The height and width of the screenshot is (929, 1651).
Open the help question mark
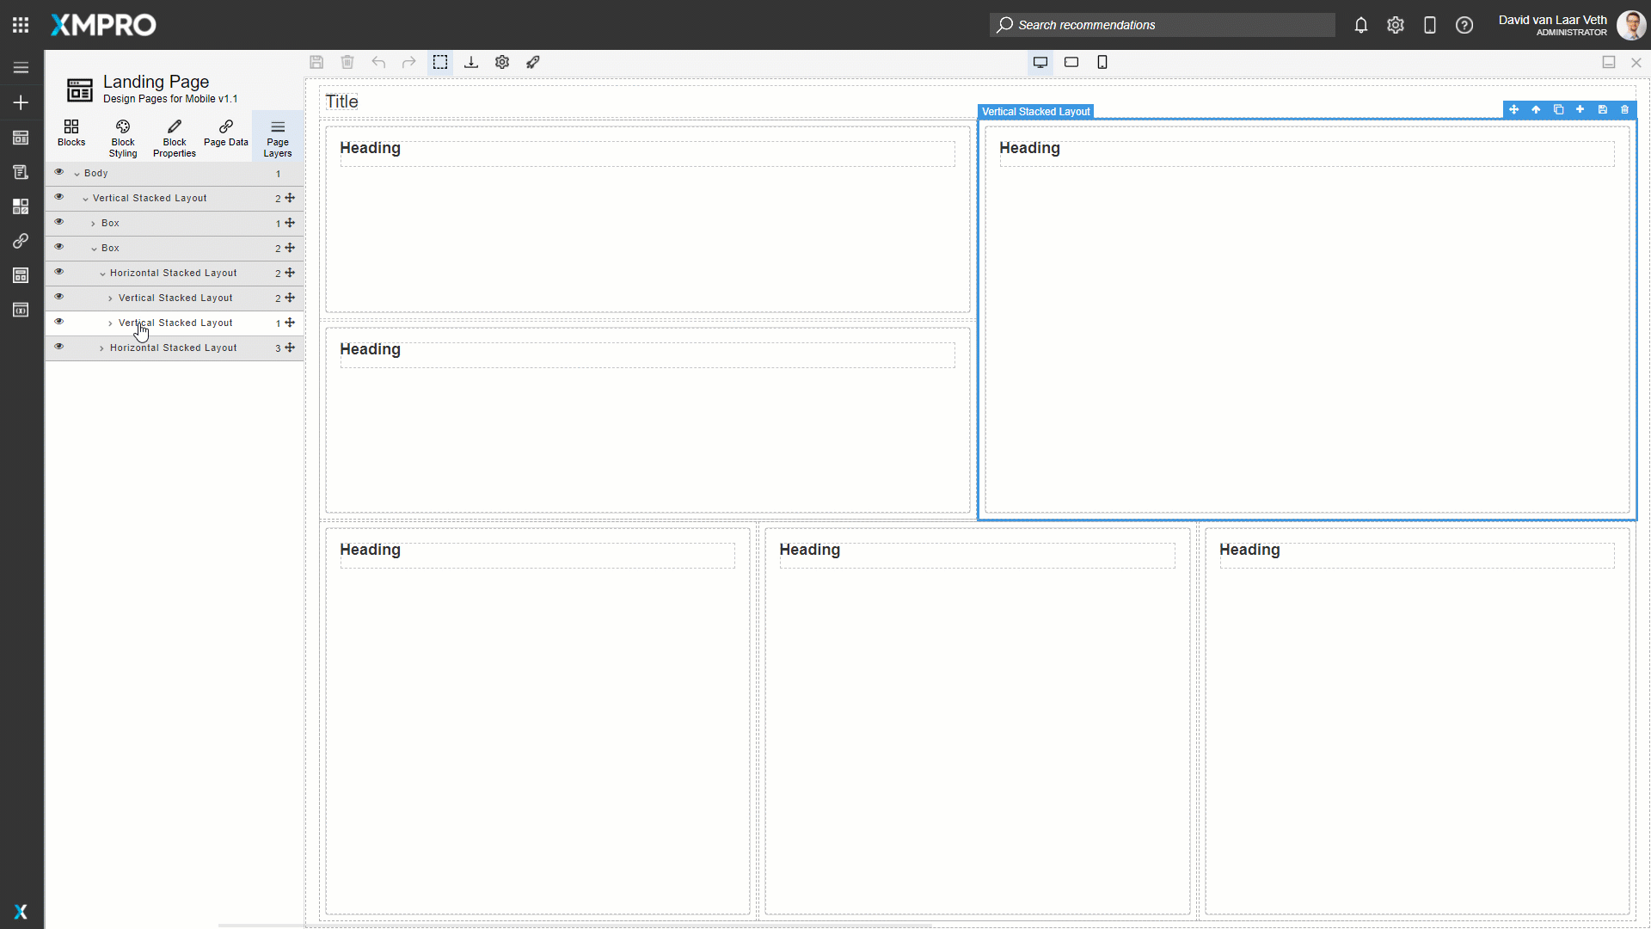pos(1464,25)
